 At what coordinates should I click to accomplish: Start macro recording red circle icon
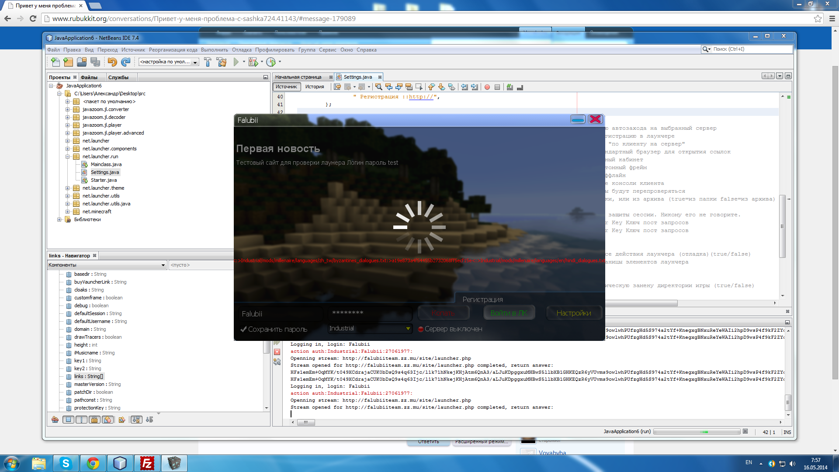click(x=487, y=87)
